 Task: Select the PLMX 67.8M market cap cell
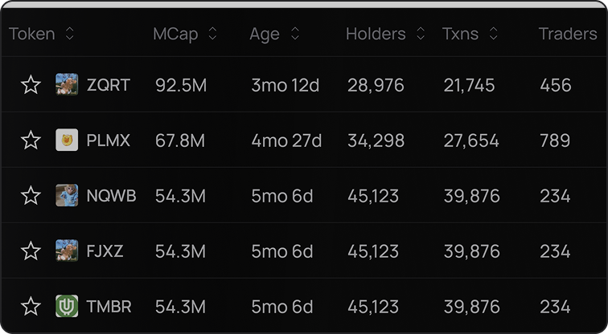point(180,141)
